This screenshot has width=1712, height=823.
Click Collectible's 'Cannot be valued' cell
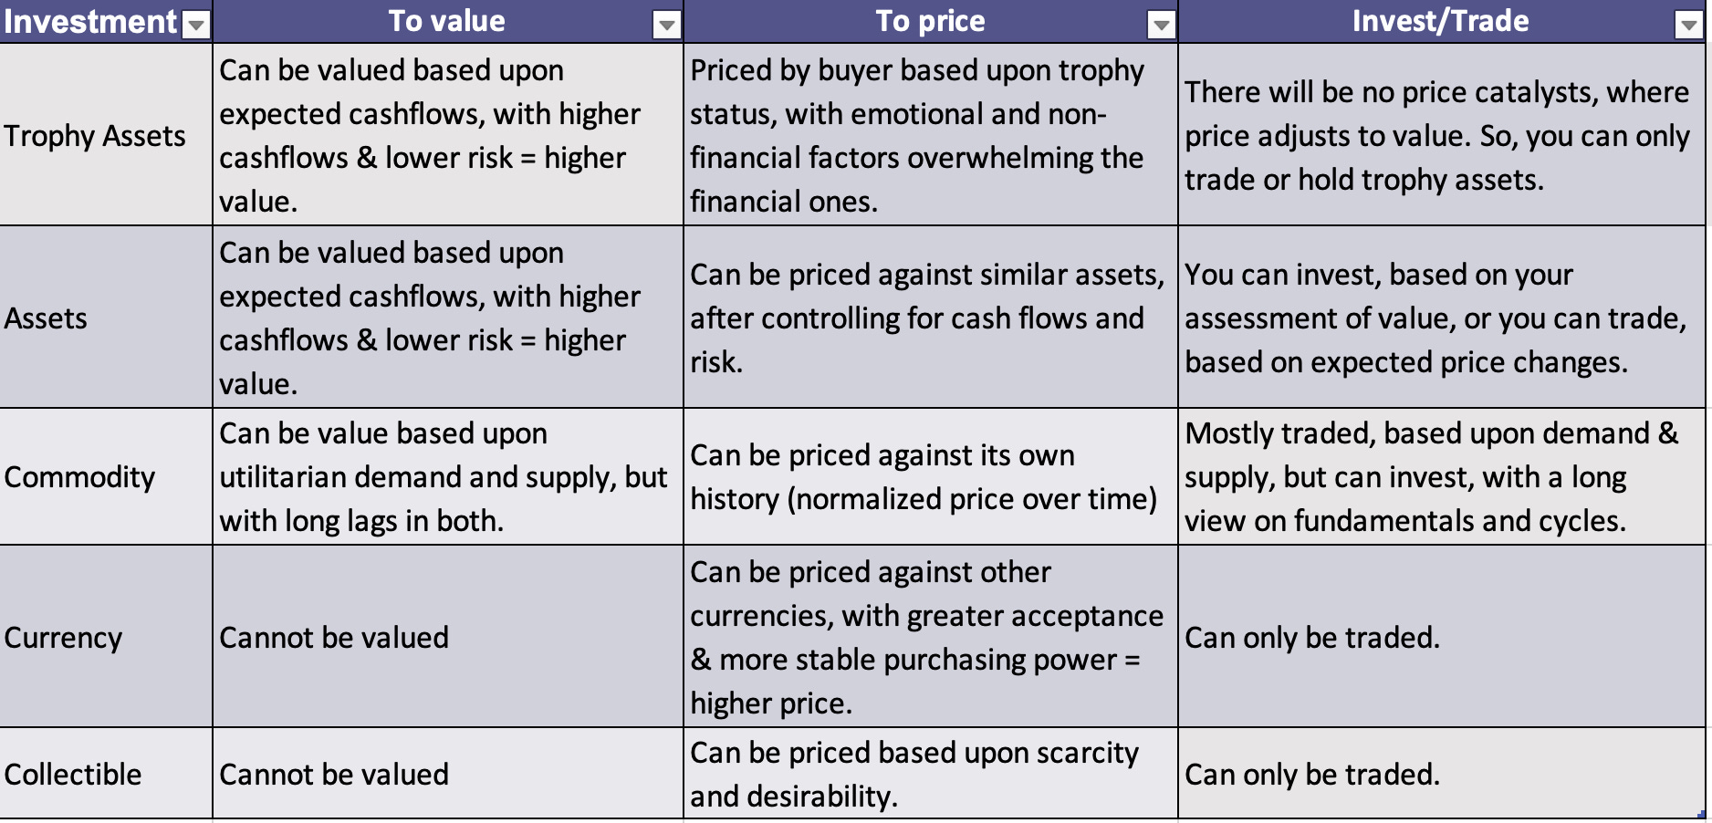pyautogui.click(x=448, y=774)
